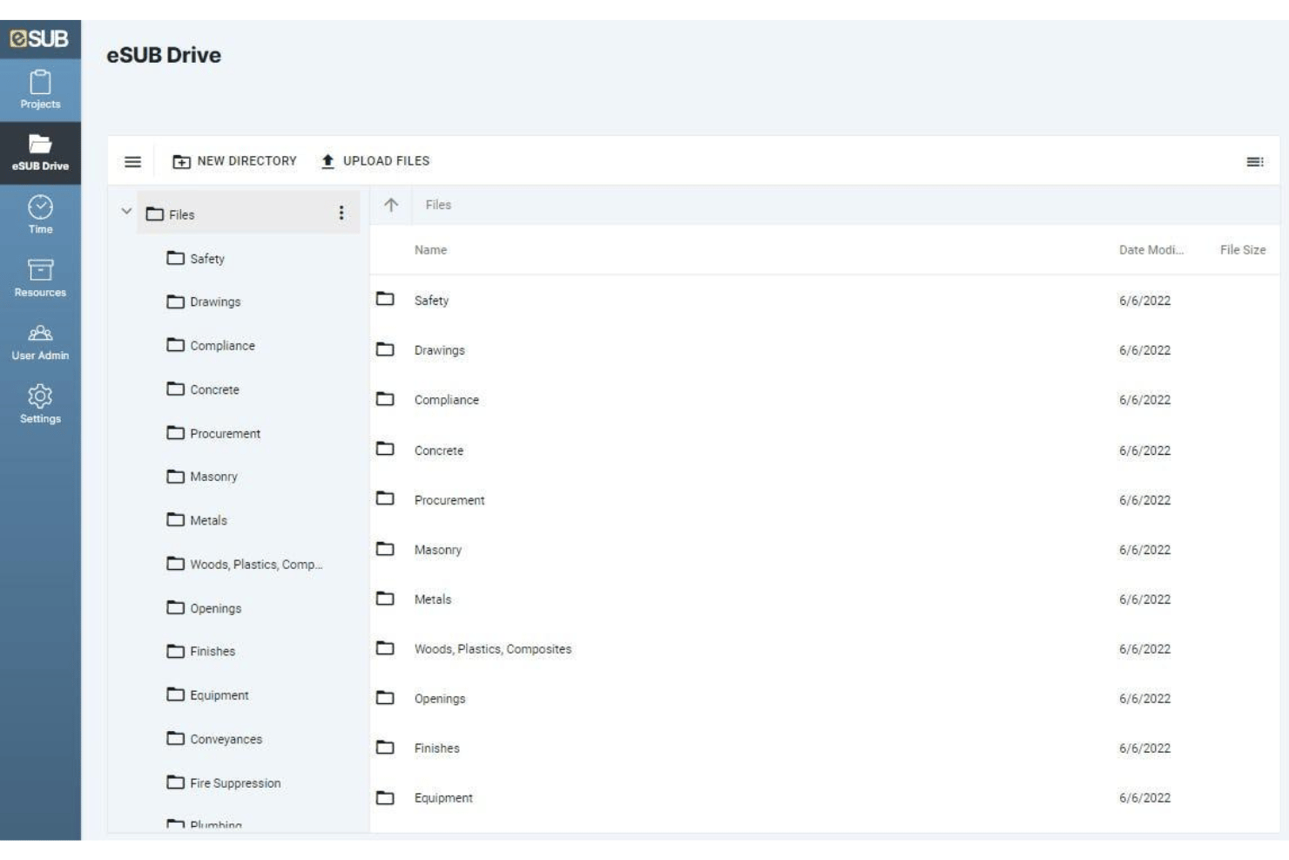Open Woods, Plastics, Composites row
The height and width of the screenshot is (860, 1289).
pos(825,649)
